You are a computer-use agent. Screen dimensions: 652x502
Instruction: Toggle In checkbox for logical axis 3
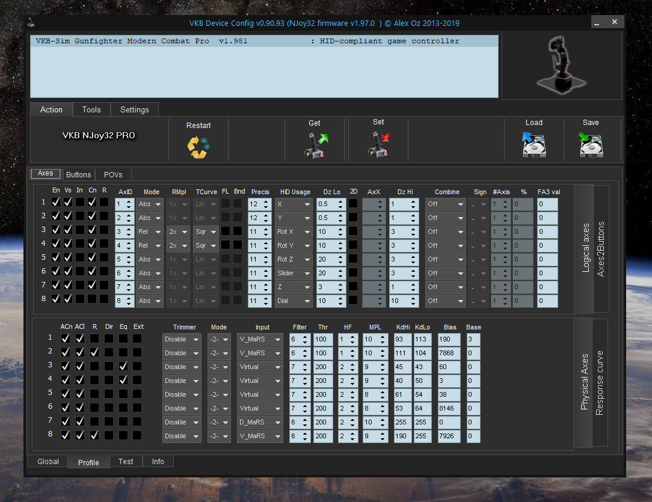click(x=80, y=230)
